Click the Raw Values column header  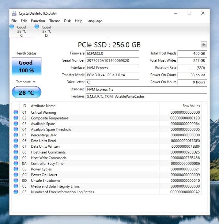(191, 106)
